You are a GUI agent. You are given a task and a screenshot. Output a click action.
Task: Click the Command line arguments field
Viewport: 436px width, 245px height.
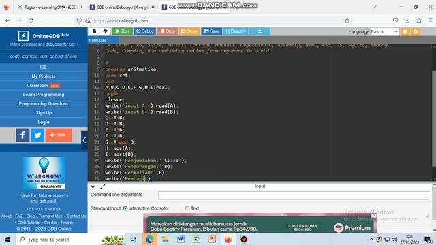294,195
